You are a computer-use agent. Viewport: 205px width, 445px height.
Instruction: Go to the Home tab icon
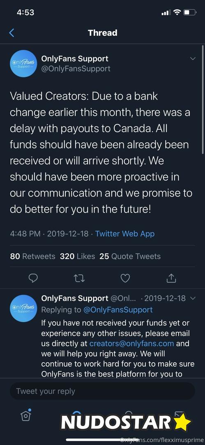25,415
